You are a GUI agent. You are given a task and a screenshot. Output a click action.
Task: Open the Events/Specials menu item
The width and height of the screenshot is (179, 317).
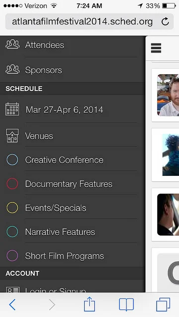tap(72, 208)
